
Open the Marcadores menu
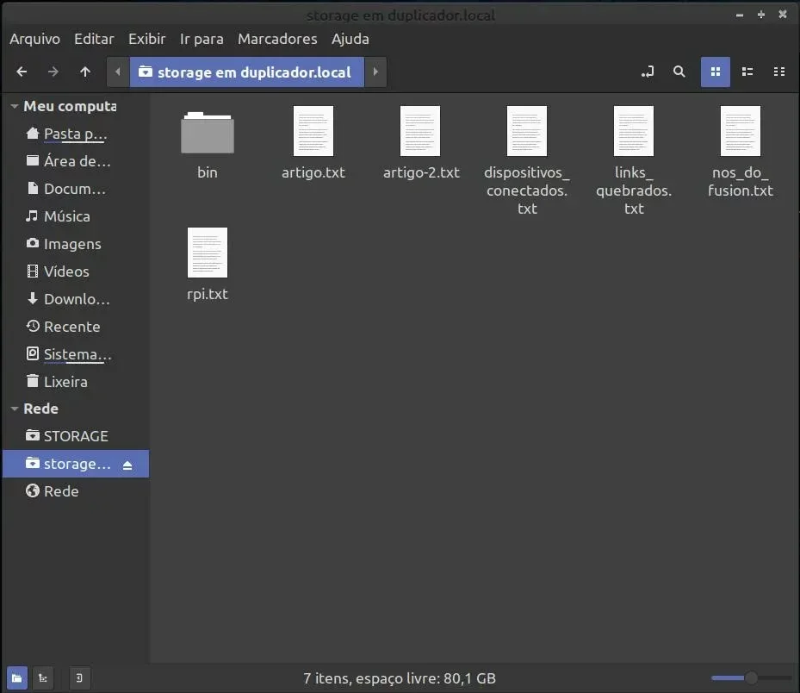point(277,39)
